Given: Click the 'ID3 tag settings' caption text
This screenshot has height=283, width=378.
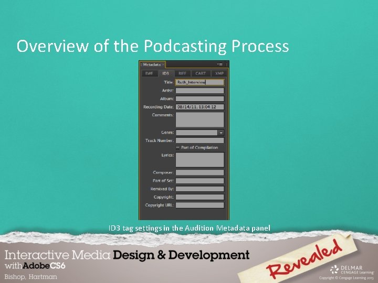Looking at the screenshot, I should point(189,228).
